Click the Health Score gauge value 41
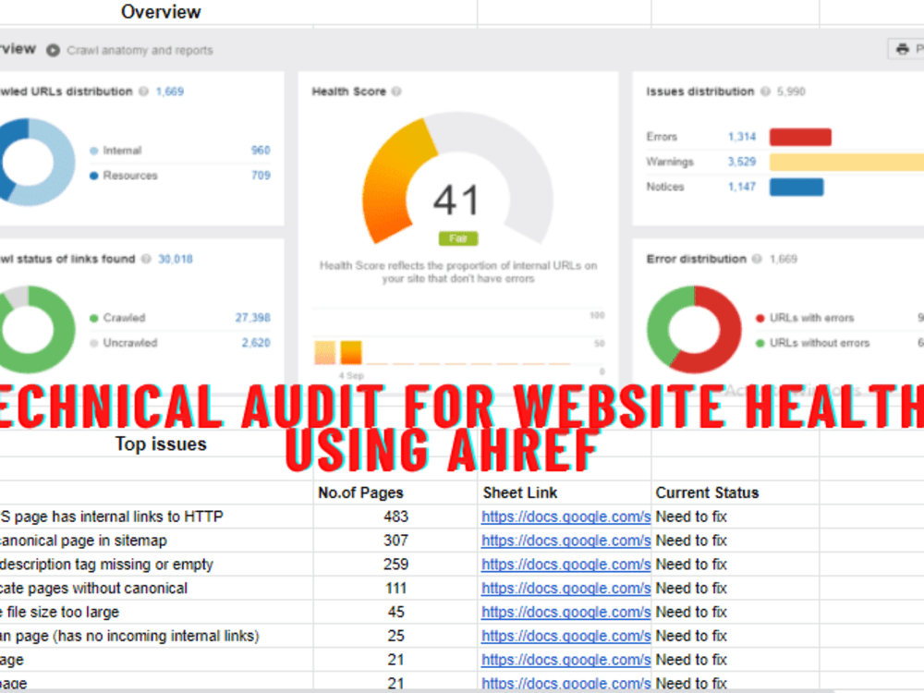Screen dimensions: 924x693 click(456, 201)
